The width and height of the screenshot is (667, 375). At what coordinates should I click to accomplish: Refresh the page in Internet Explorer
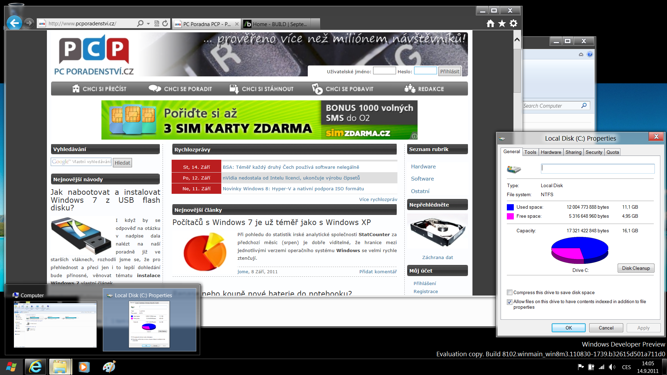(165, 23)
